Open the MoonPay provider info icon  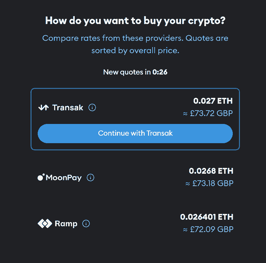point(90,178)
